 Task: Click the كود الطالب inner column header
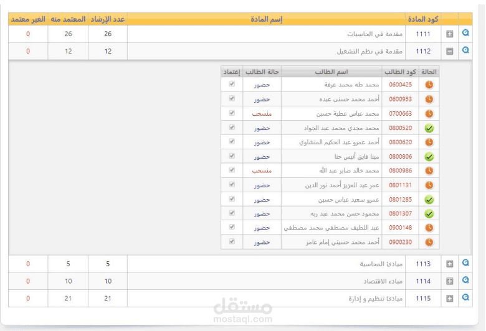(400, 72)
